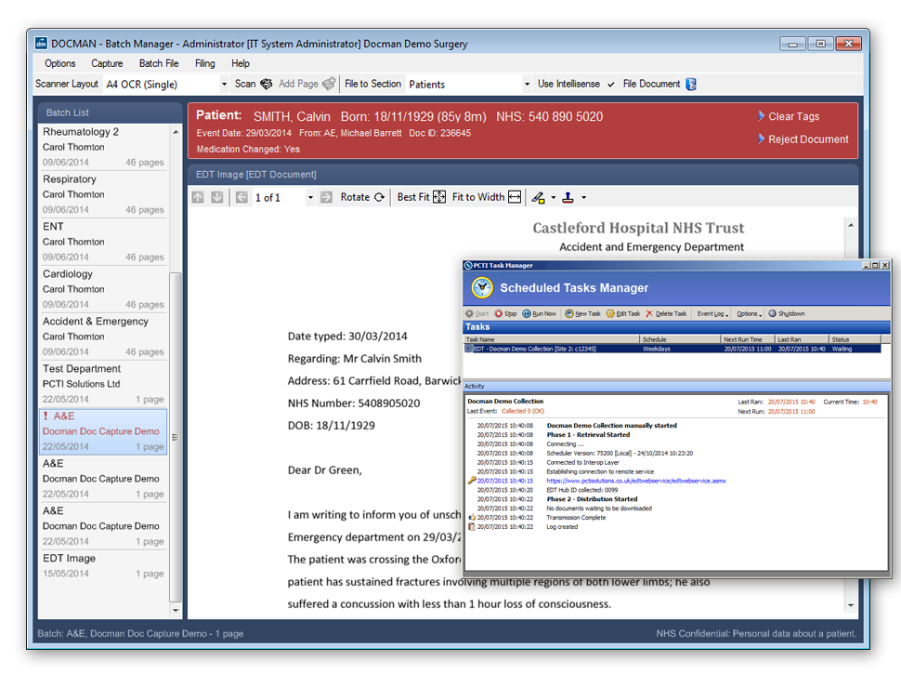Click Stop in Scheduled Tasks Manager

click(x=505, y=314)
